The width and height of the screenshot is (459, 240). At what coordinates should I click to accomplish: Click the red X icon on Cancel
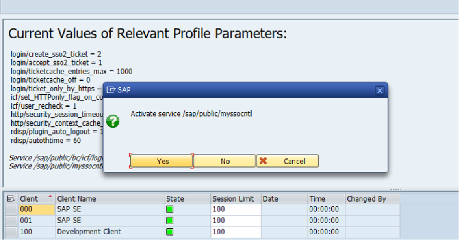(263, 161)
